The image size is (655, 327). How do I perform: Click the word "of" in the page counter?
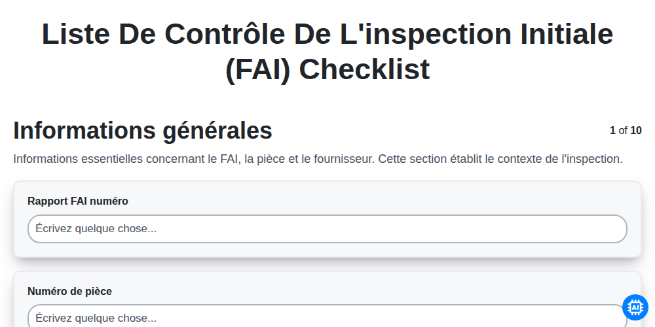(x=623, y=131)
